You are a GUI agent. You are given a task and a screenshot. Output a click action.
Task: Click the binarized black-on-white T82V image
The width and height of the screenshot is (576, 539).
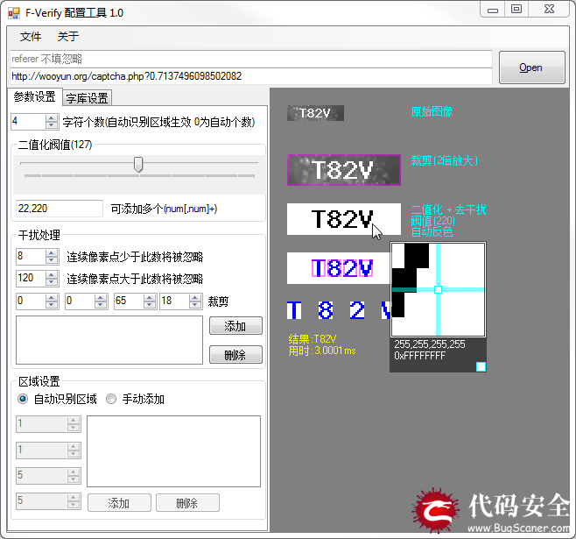(x=344, y=219)
